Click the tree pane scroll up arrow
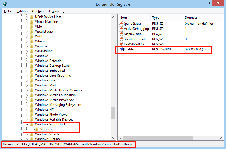226x149 pixels. tap(114, 17)
